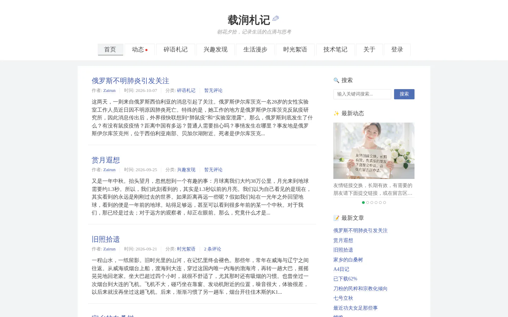Click the site title 载润札记
The height and width of the screenshot is (317, 508).
click(x=249, y=20)
